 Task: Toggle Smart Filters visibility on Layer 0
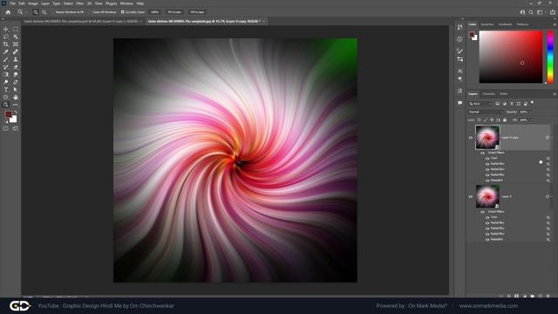[482, 212]
